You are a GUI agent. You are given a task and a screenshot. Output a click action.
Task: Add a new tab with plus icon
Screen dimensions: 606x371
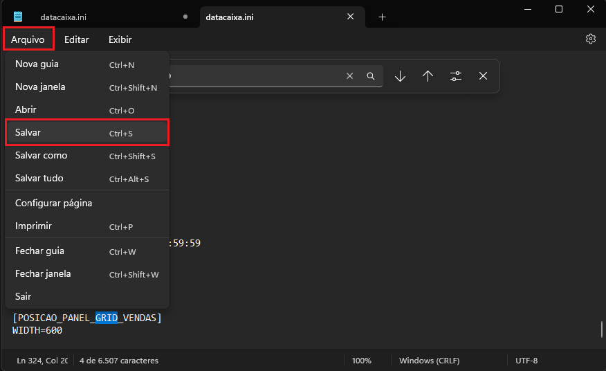pyautogui.click(x=382, y=17)
